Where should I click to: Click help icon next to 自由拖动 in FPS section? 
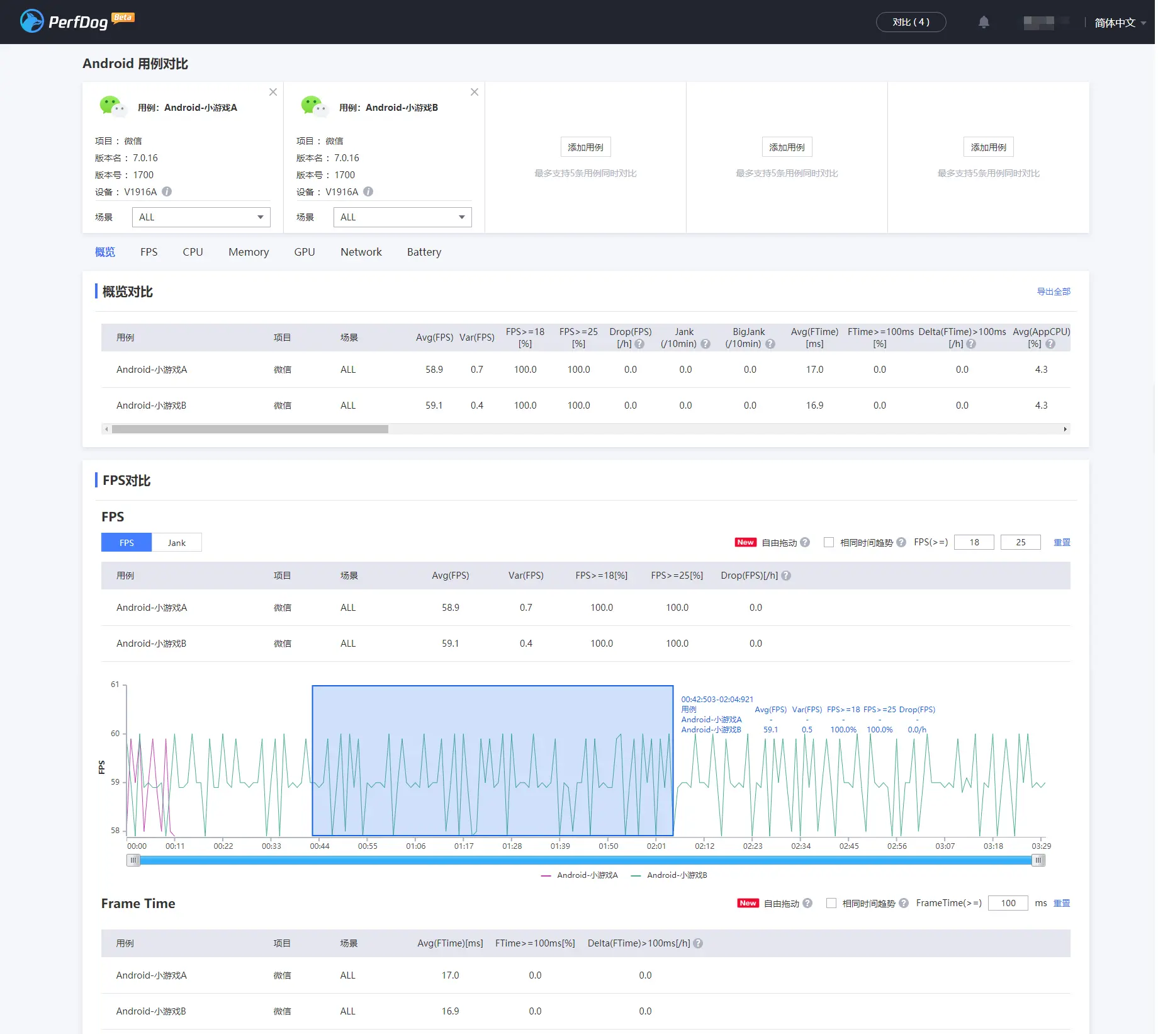pos(805,542)
